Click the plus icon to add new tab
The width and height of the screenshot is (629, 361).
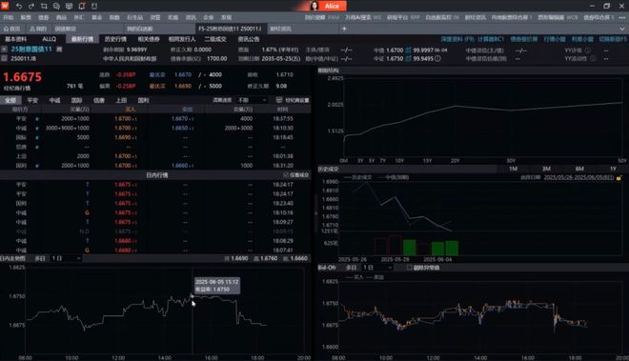click(344, 29)
